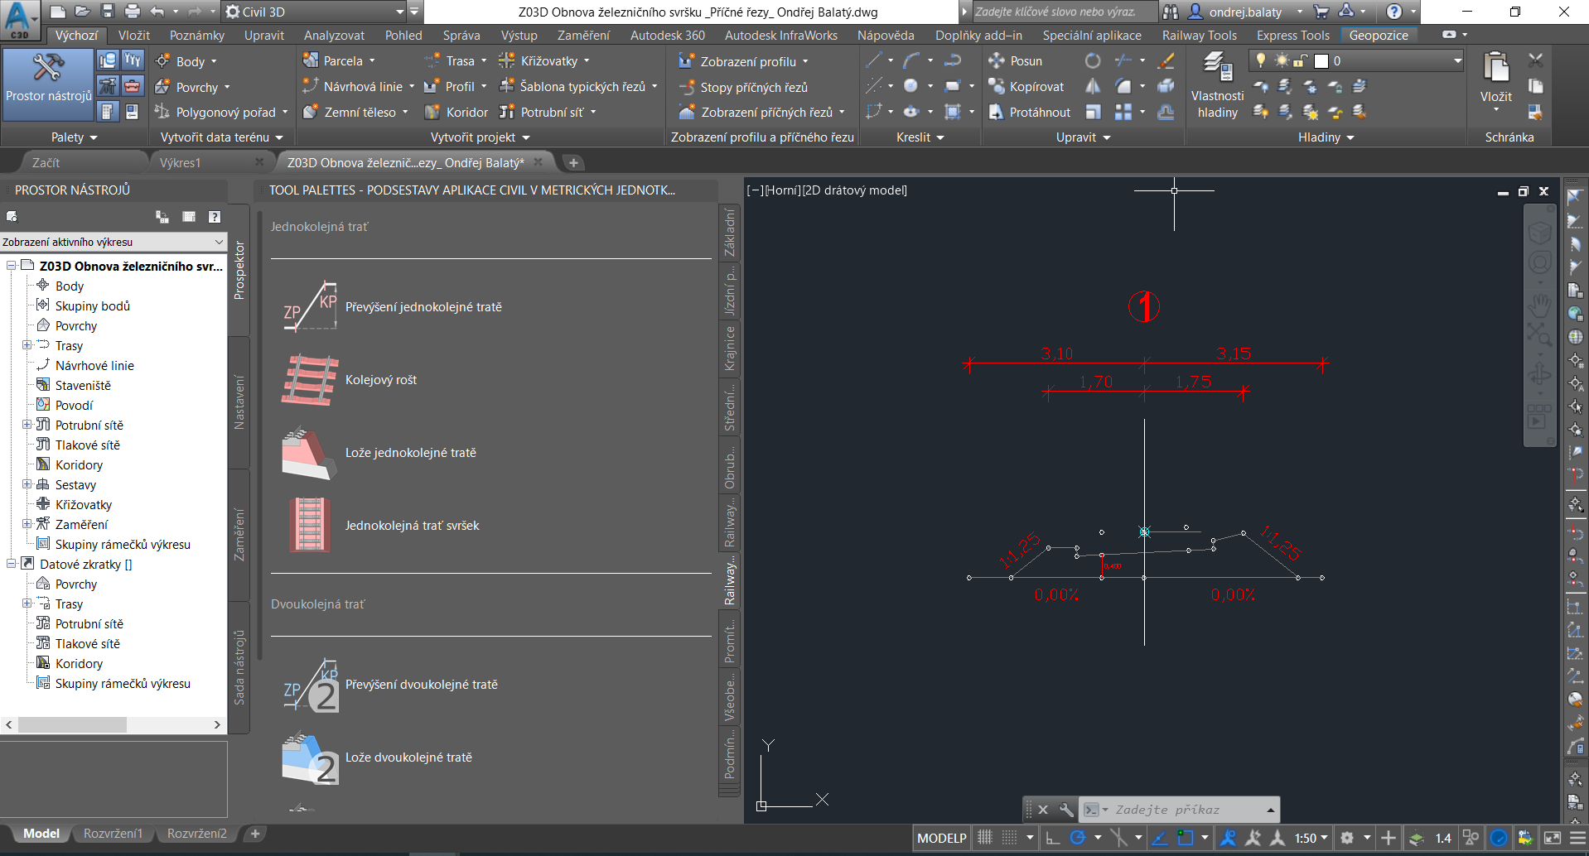Switch to the Analyzovat ribbon tab
1589x856 pixels.
point(334,35)
